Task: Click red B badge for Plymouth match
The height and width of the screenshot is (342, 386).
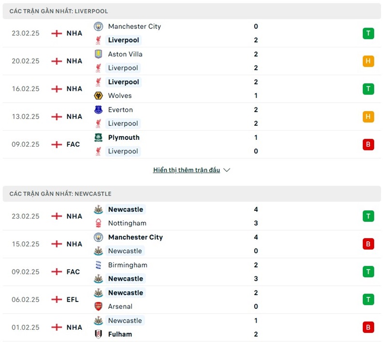Action: [x=368, y=144]
